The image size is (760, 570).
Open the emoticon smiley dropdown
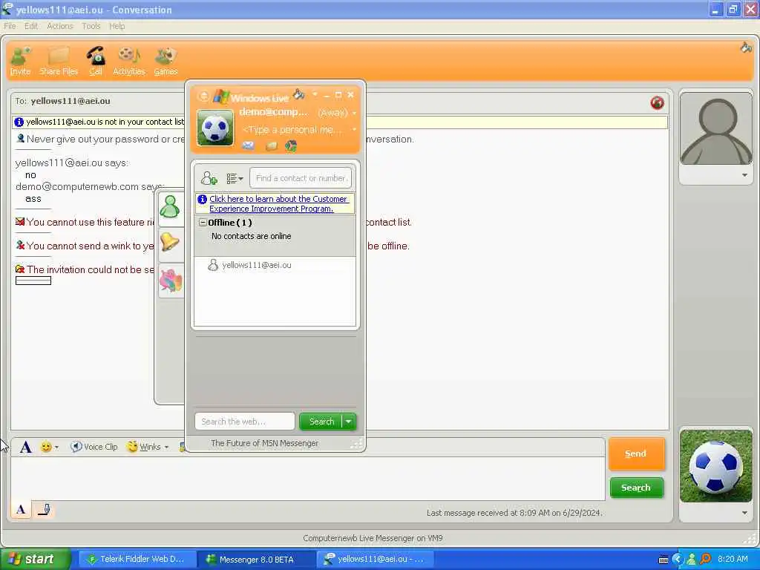click(x=49, y=447)
